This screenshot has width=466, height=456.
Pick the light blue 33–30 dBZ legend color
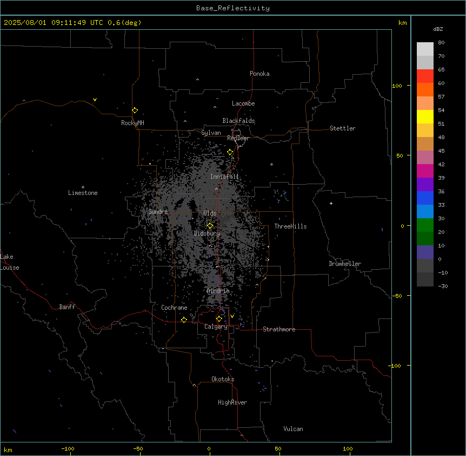click(425, 212)
